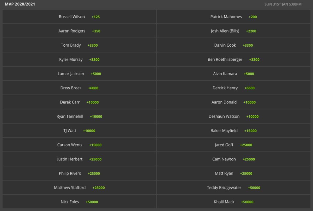
Task: Choose Teddy Bridgewater +50000
Action: [233, 188]
